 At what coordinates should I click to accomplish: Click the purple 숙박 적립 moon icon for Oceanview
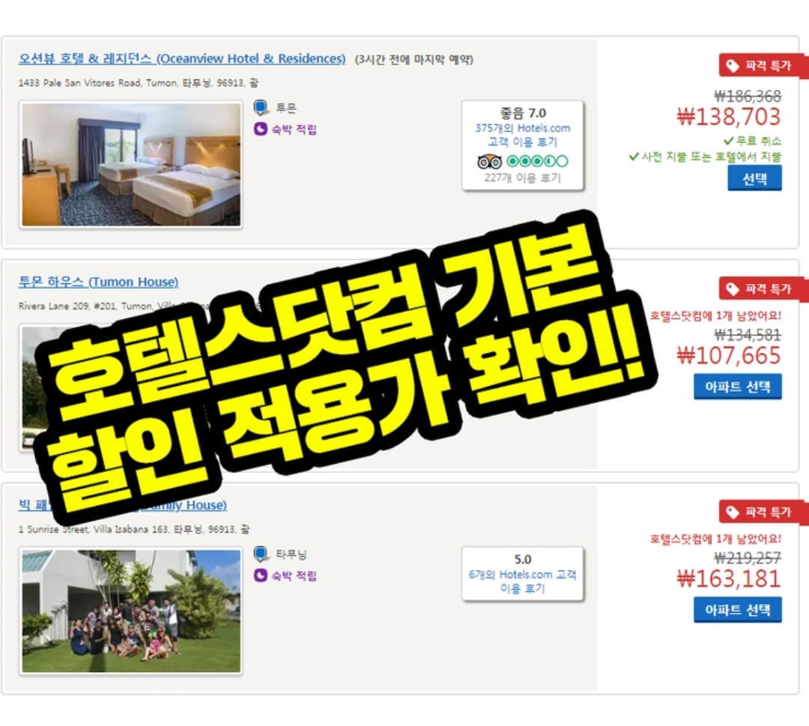(x=261, y=129)
